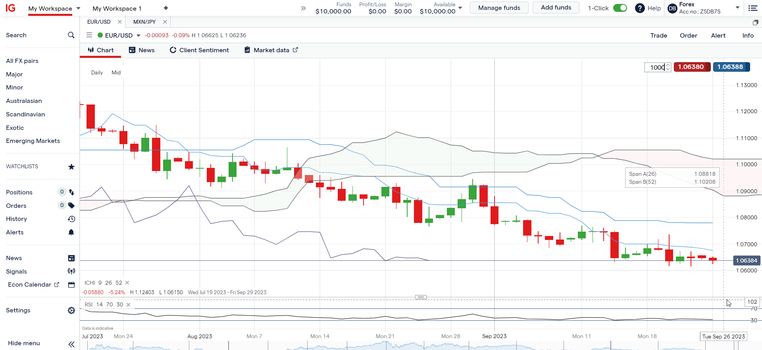Click the History clock icon
Image resolution: width=762 pixels, height=350 pixels.
71,219
